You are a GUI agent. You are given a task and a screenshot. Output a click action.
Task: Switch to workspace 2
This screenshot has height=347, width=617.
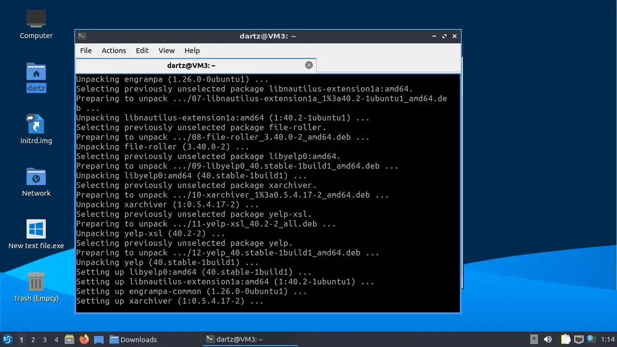(33, 340)
